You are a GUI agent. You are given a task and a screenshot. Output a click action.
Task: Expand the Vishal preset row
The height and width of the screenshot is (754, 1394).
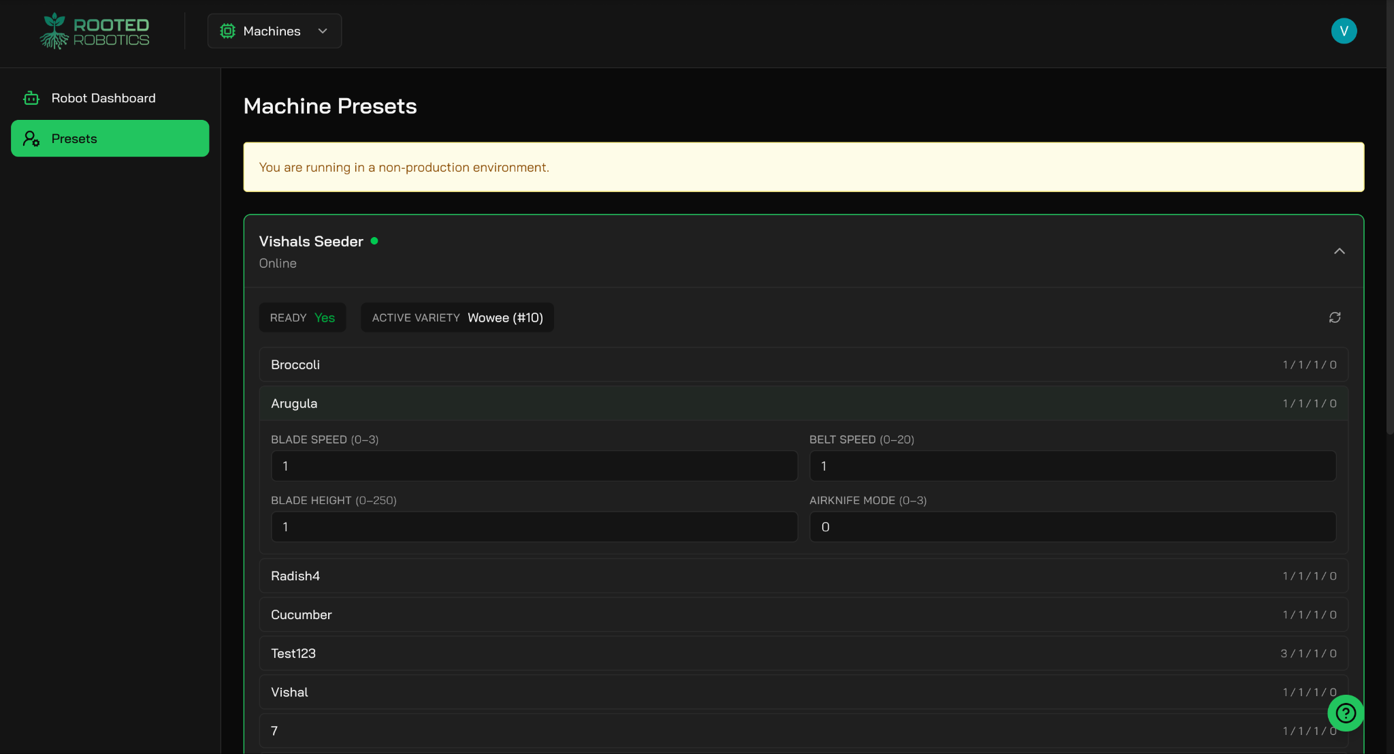(x=803, y=692)
